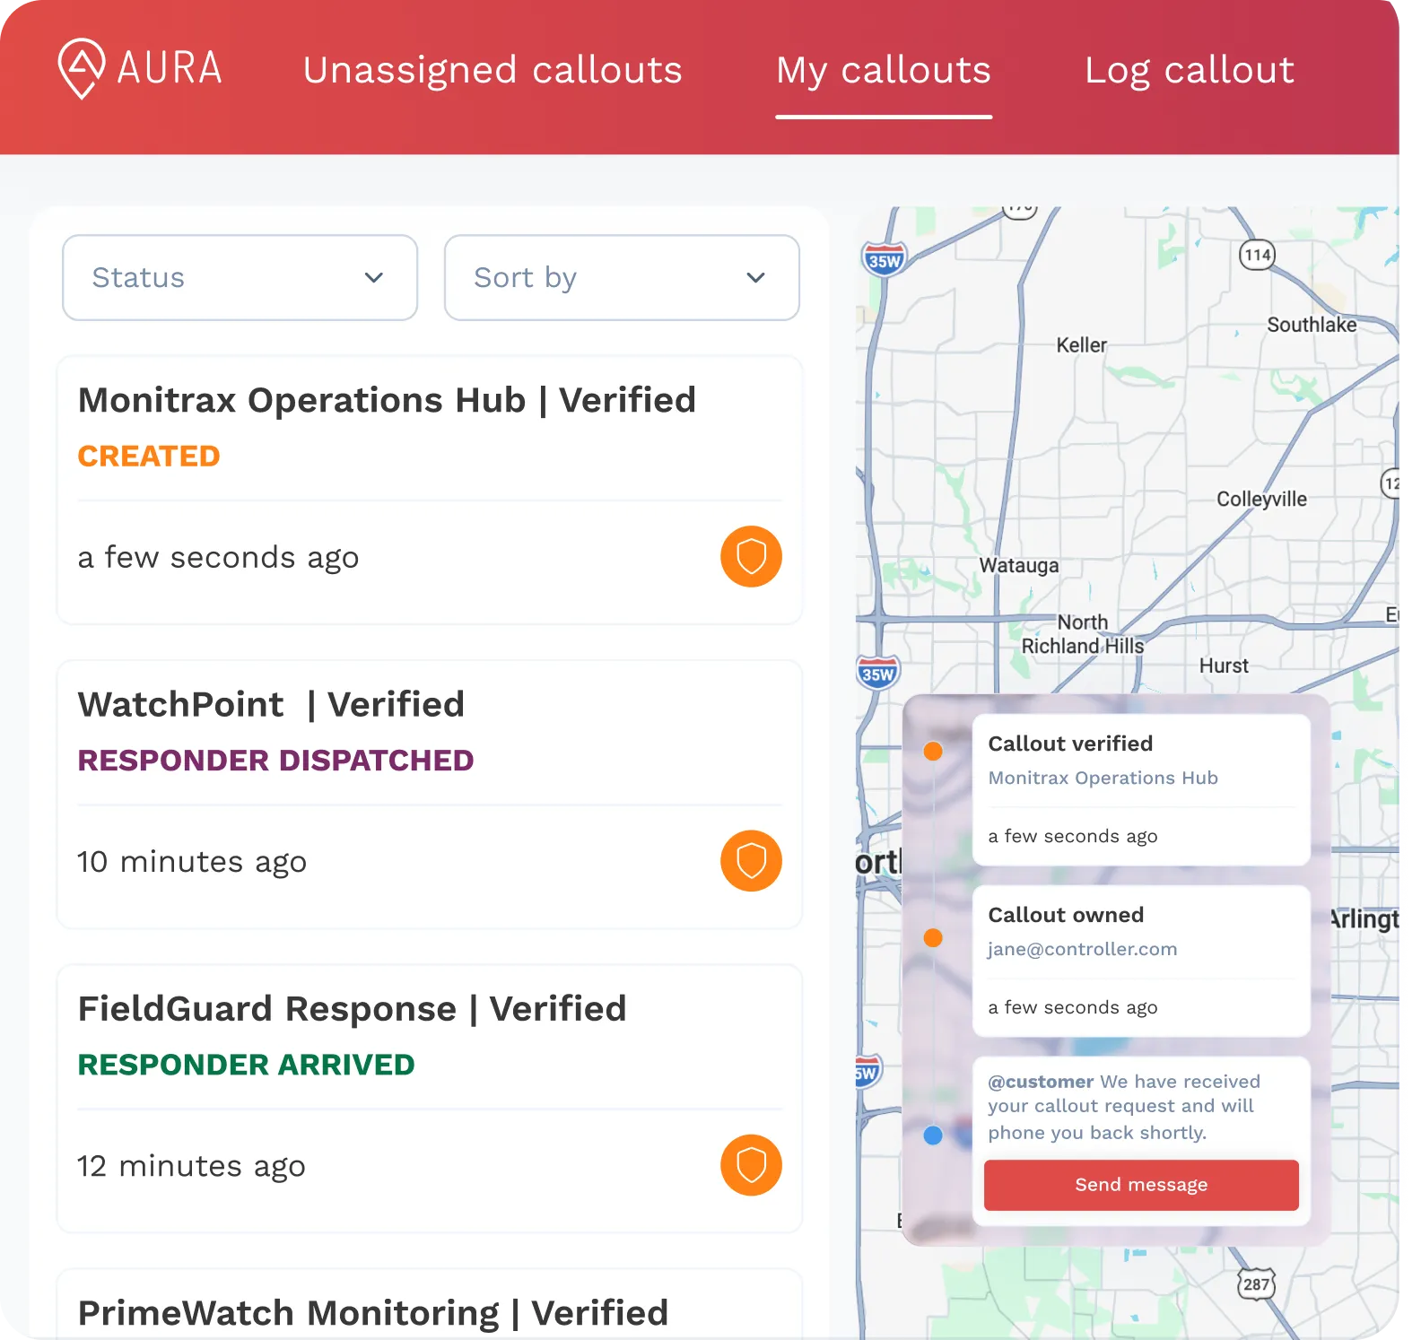Click the orange Callout owned timeline dot
Screen dimensions: 1421x1340
pyautogui.click(x=933, y=937)
